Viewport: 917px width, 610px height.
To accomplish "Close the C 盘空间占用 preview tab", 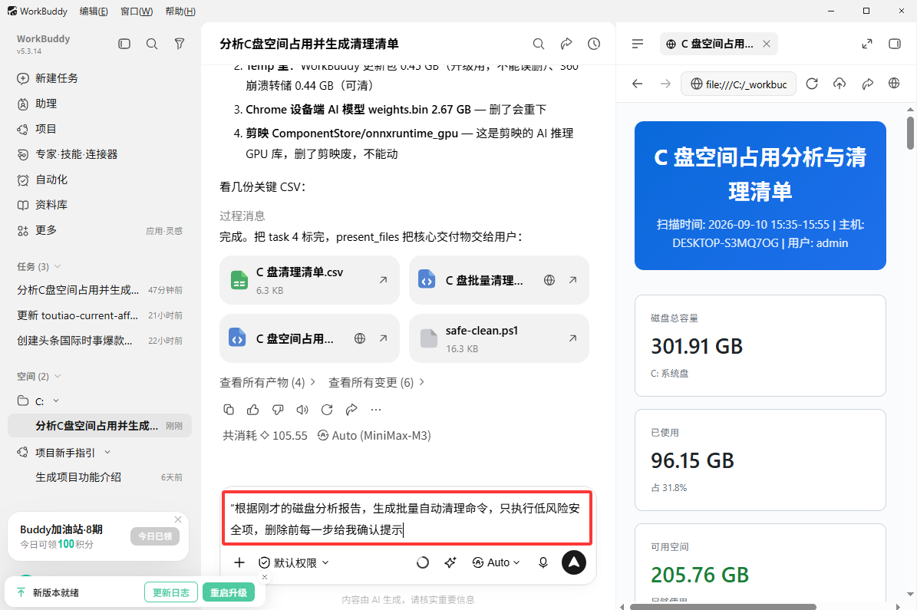I will click(767, 44).
